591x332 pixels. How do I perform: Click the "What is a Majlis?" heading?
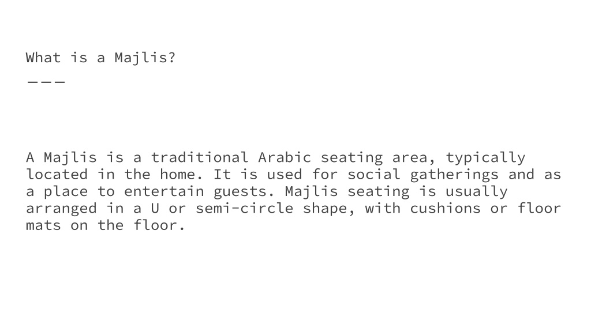tap(100, 58)
